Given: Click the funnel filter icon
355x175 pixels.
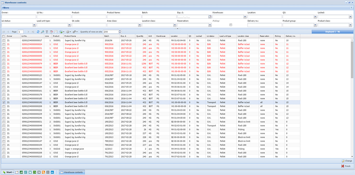Looking at the screenshot, I should 47,32.
